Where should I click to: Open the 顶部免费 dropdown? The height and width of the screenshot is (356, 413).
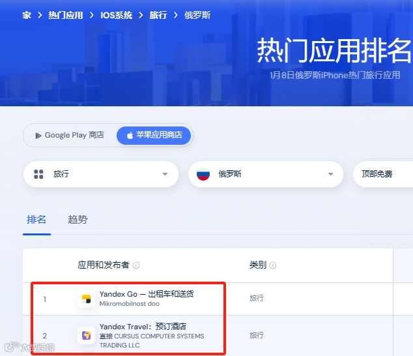[383, 174]
